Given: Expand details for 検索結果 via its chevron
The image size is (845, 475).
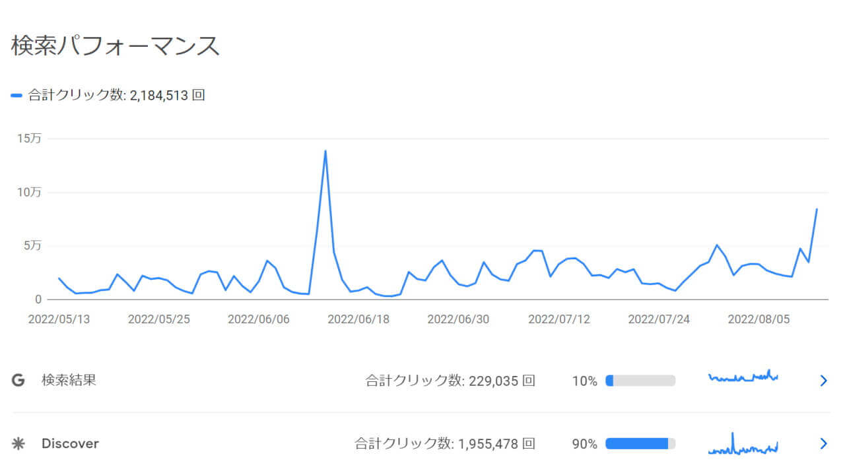Looking at the screenshot, I should (x=823, y=380).
